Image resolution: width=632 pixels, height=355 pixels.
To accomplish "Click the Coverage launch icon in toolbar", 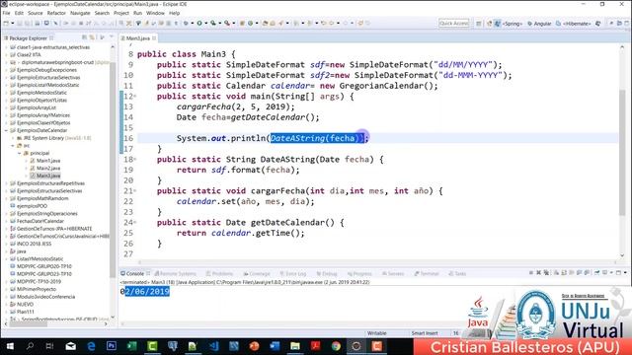I will 213,24.
